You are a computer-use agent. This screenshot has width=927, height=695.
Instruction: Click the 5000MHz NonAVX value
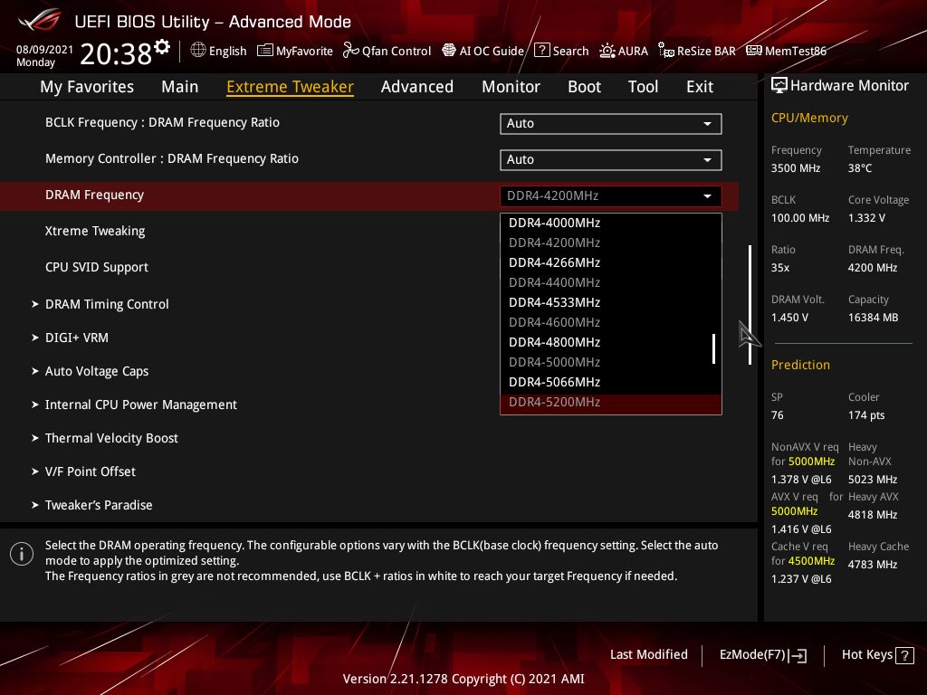[x=811, y=462]
